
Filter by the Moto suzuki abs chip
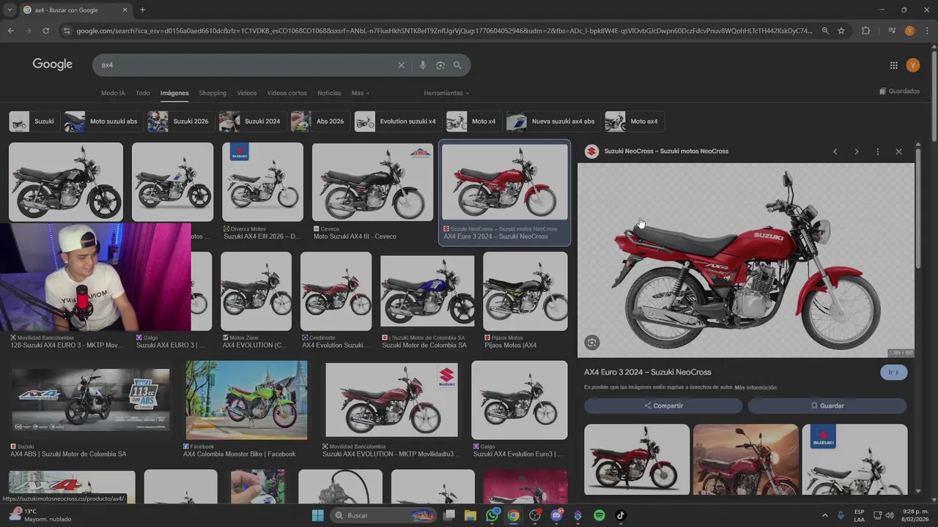[103, 122]
